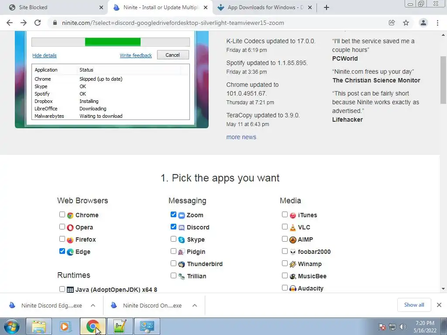Bookmark this page with the star icon

tap(406, 23)
